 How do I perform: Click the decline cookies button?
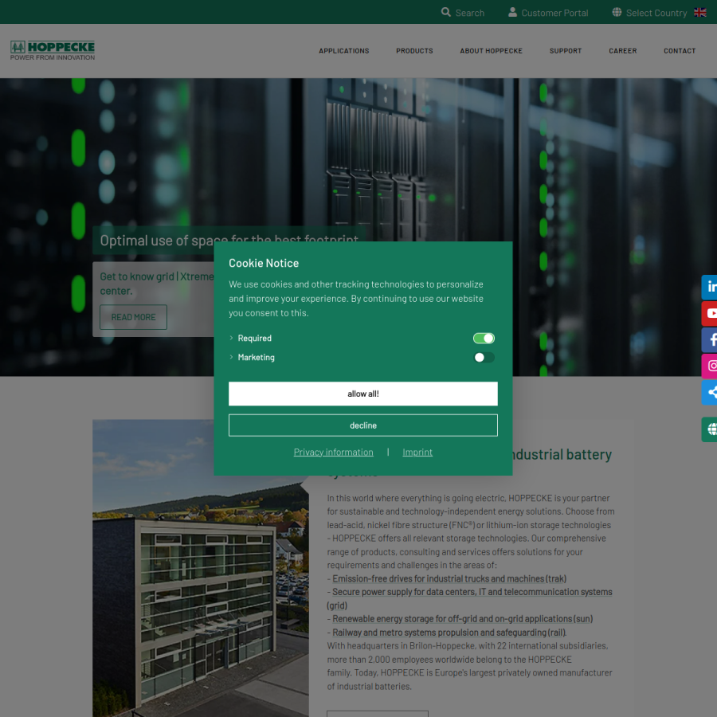363,425
